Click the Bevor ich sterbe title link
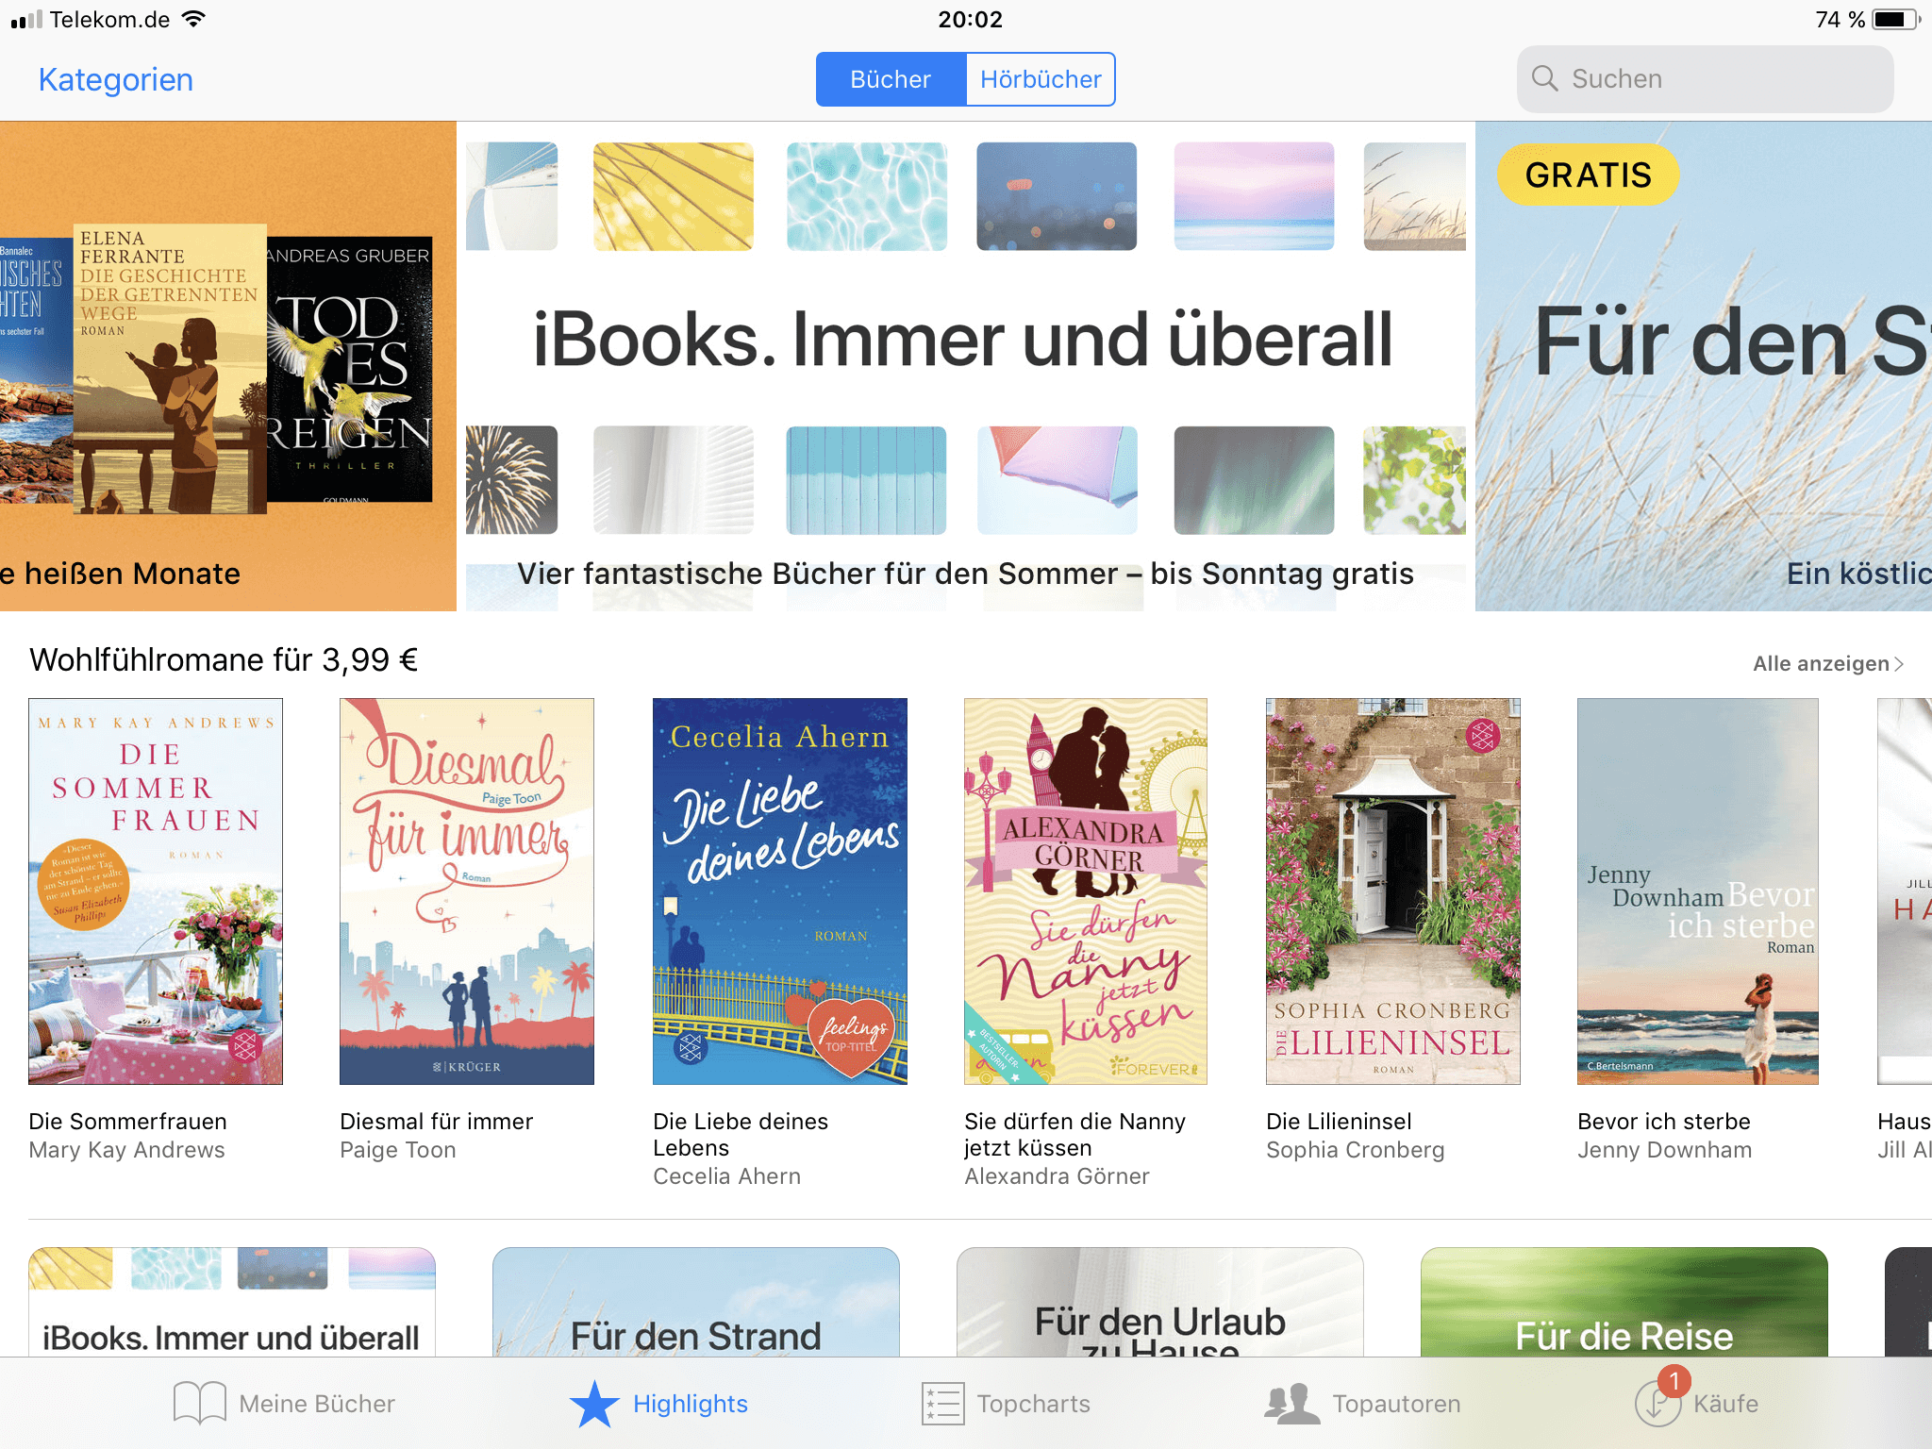 (x=1664, y=1122)
